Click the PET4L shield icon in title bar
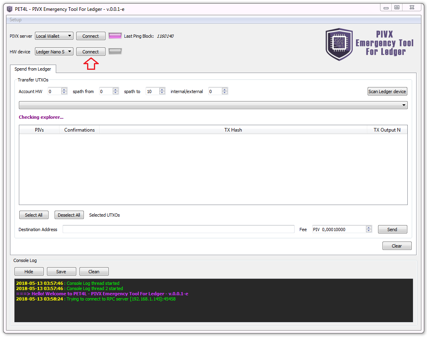 click(x=10, y=9)
